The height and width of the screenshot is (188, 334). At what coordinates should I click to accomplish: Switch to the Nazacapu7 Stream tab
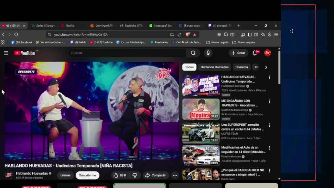(161, 26)
